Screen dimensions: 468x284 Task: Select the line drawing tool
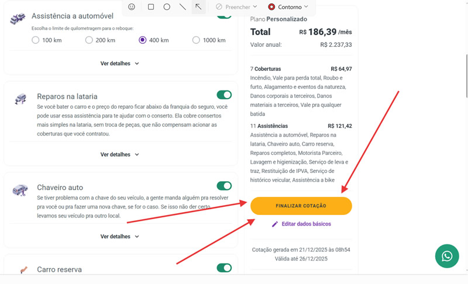click(x=183, y=6)
